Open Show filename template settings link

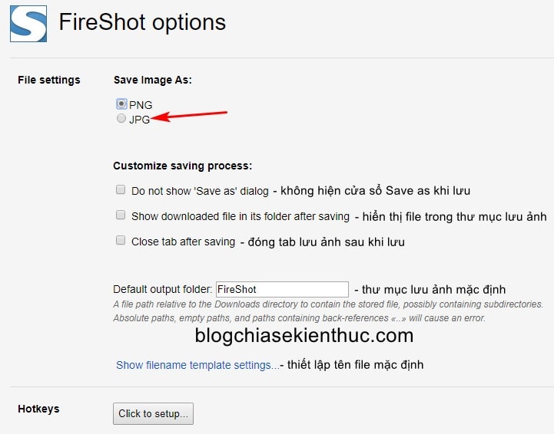coord(197,365)
